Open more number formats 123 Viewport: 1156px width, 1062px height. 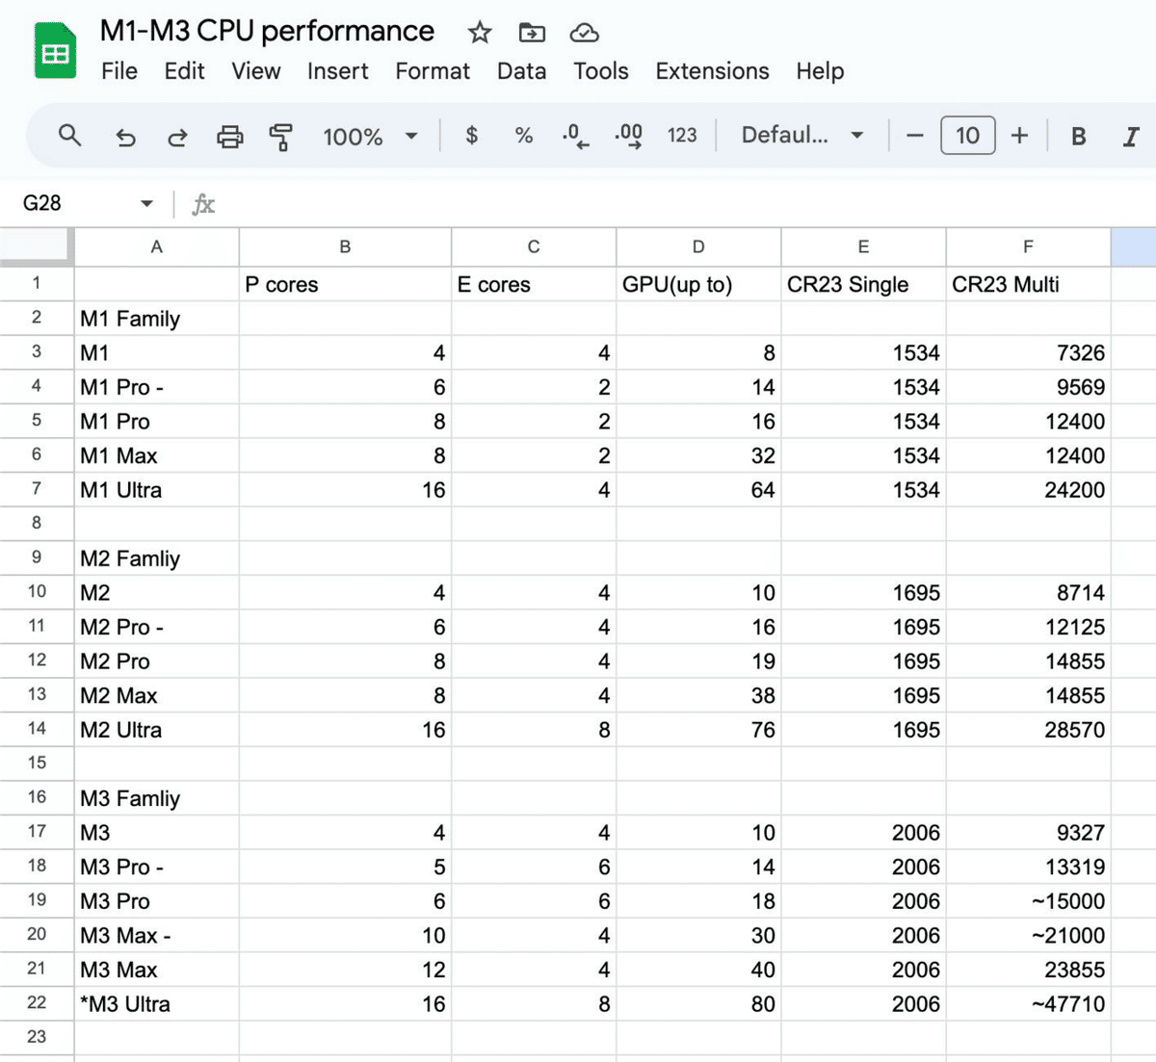[x=682, y=136]
